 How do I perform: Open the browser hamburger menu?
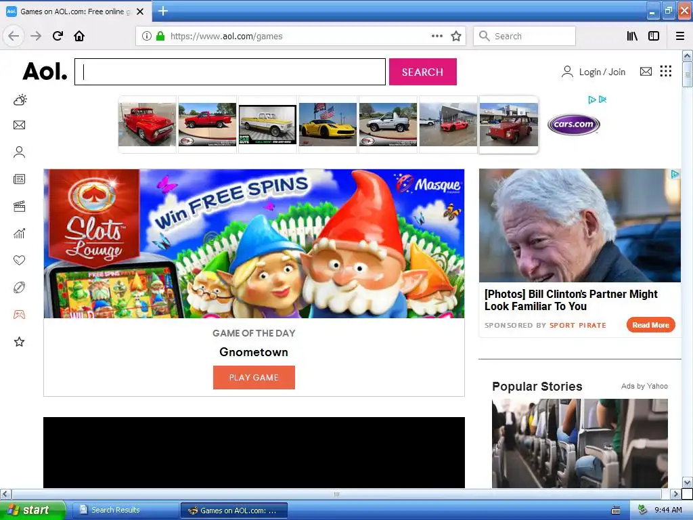click(x=680, y=36)
